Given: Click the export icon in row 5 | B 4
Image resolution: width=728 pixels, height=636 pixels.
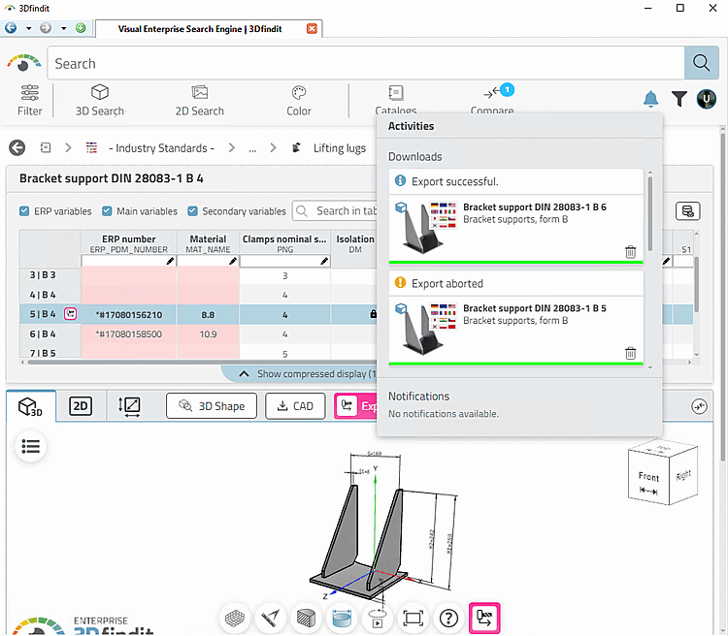Looking at the screenshot, I should (70, 314).
